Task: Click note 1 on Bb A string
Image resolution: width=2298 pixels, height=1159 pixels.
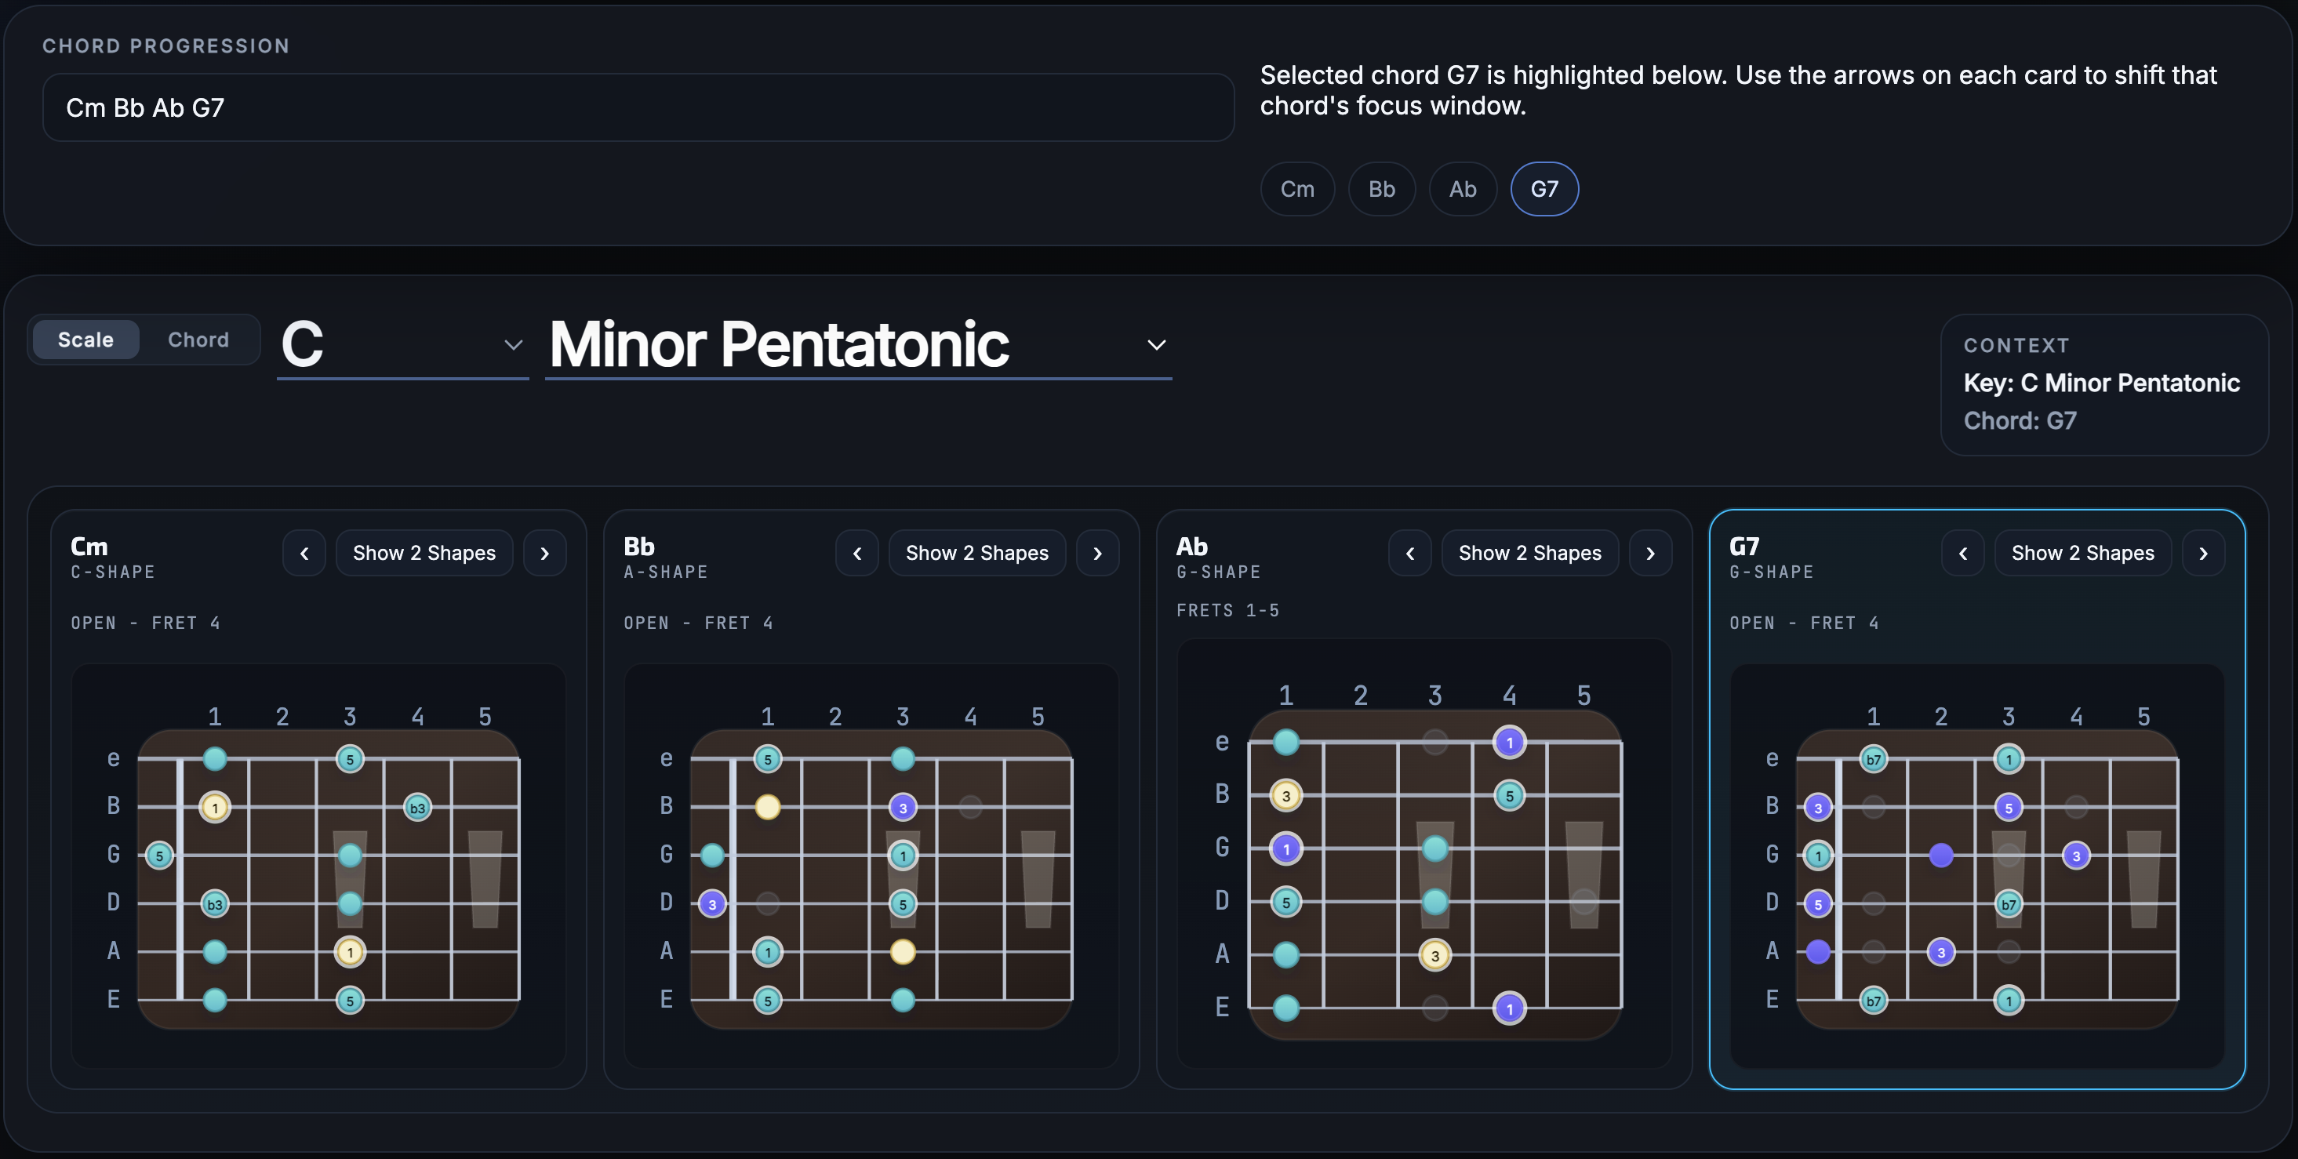Action: pyautogui.click(x=768, y=952)
